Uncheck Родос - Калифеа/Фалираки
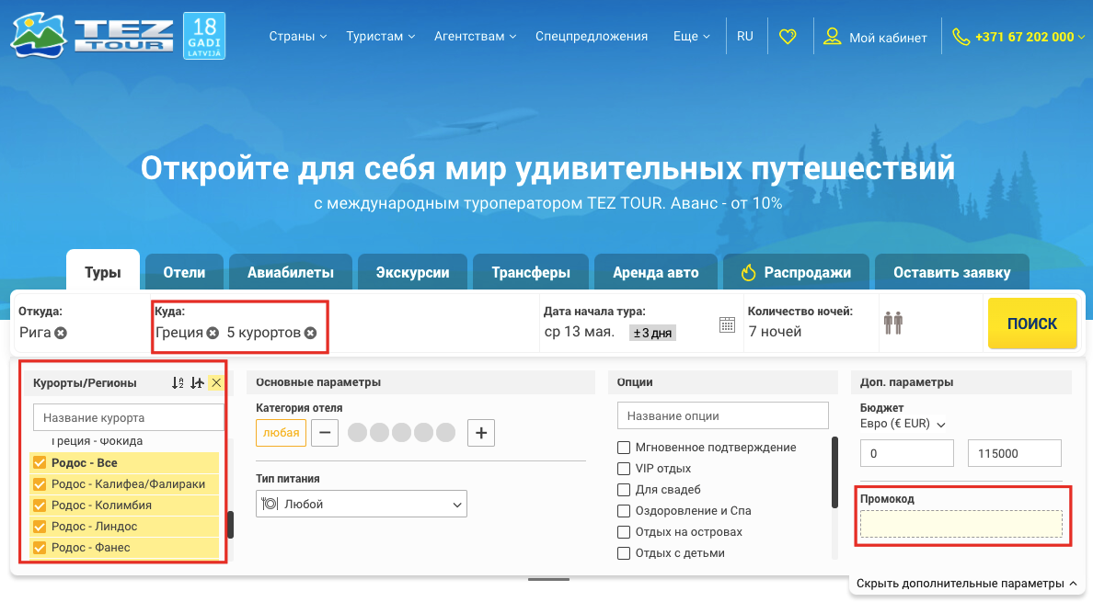Screen dimensions: 1093x602 pos(40,484)
